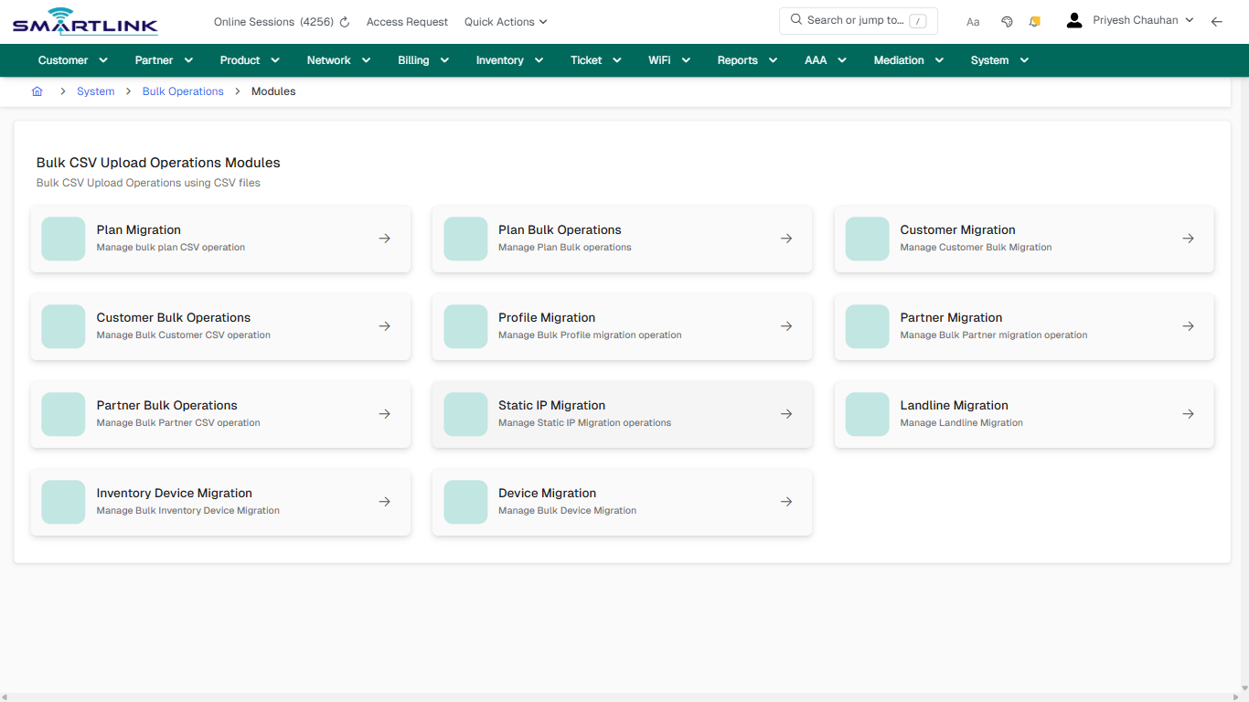Image resolution: width=1249 pixels, height=702 pixels.
Task: Click the theme palette icon
Action: pos(1007,21)
